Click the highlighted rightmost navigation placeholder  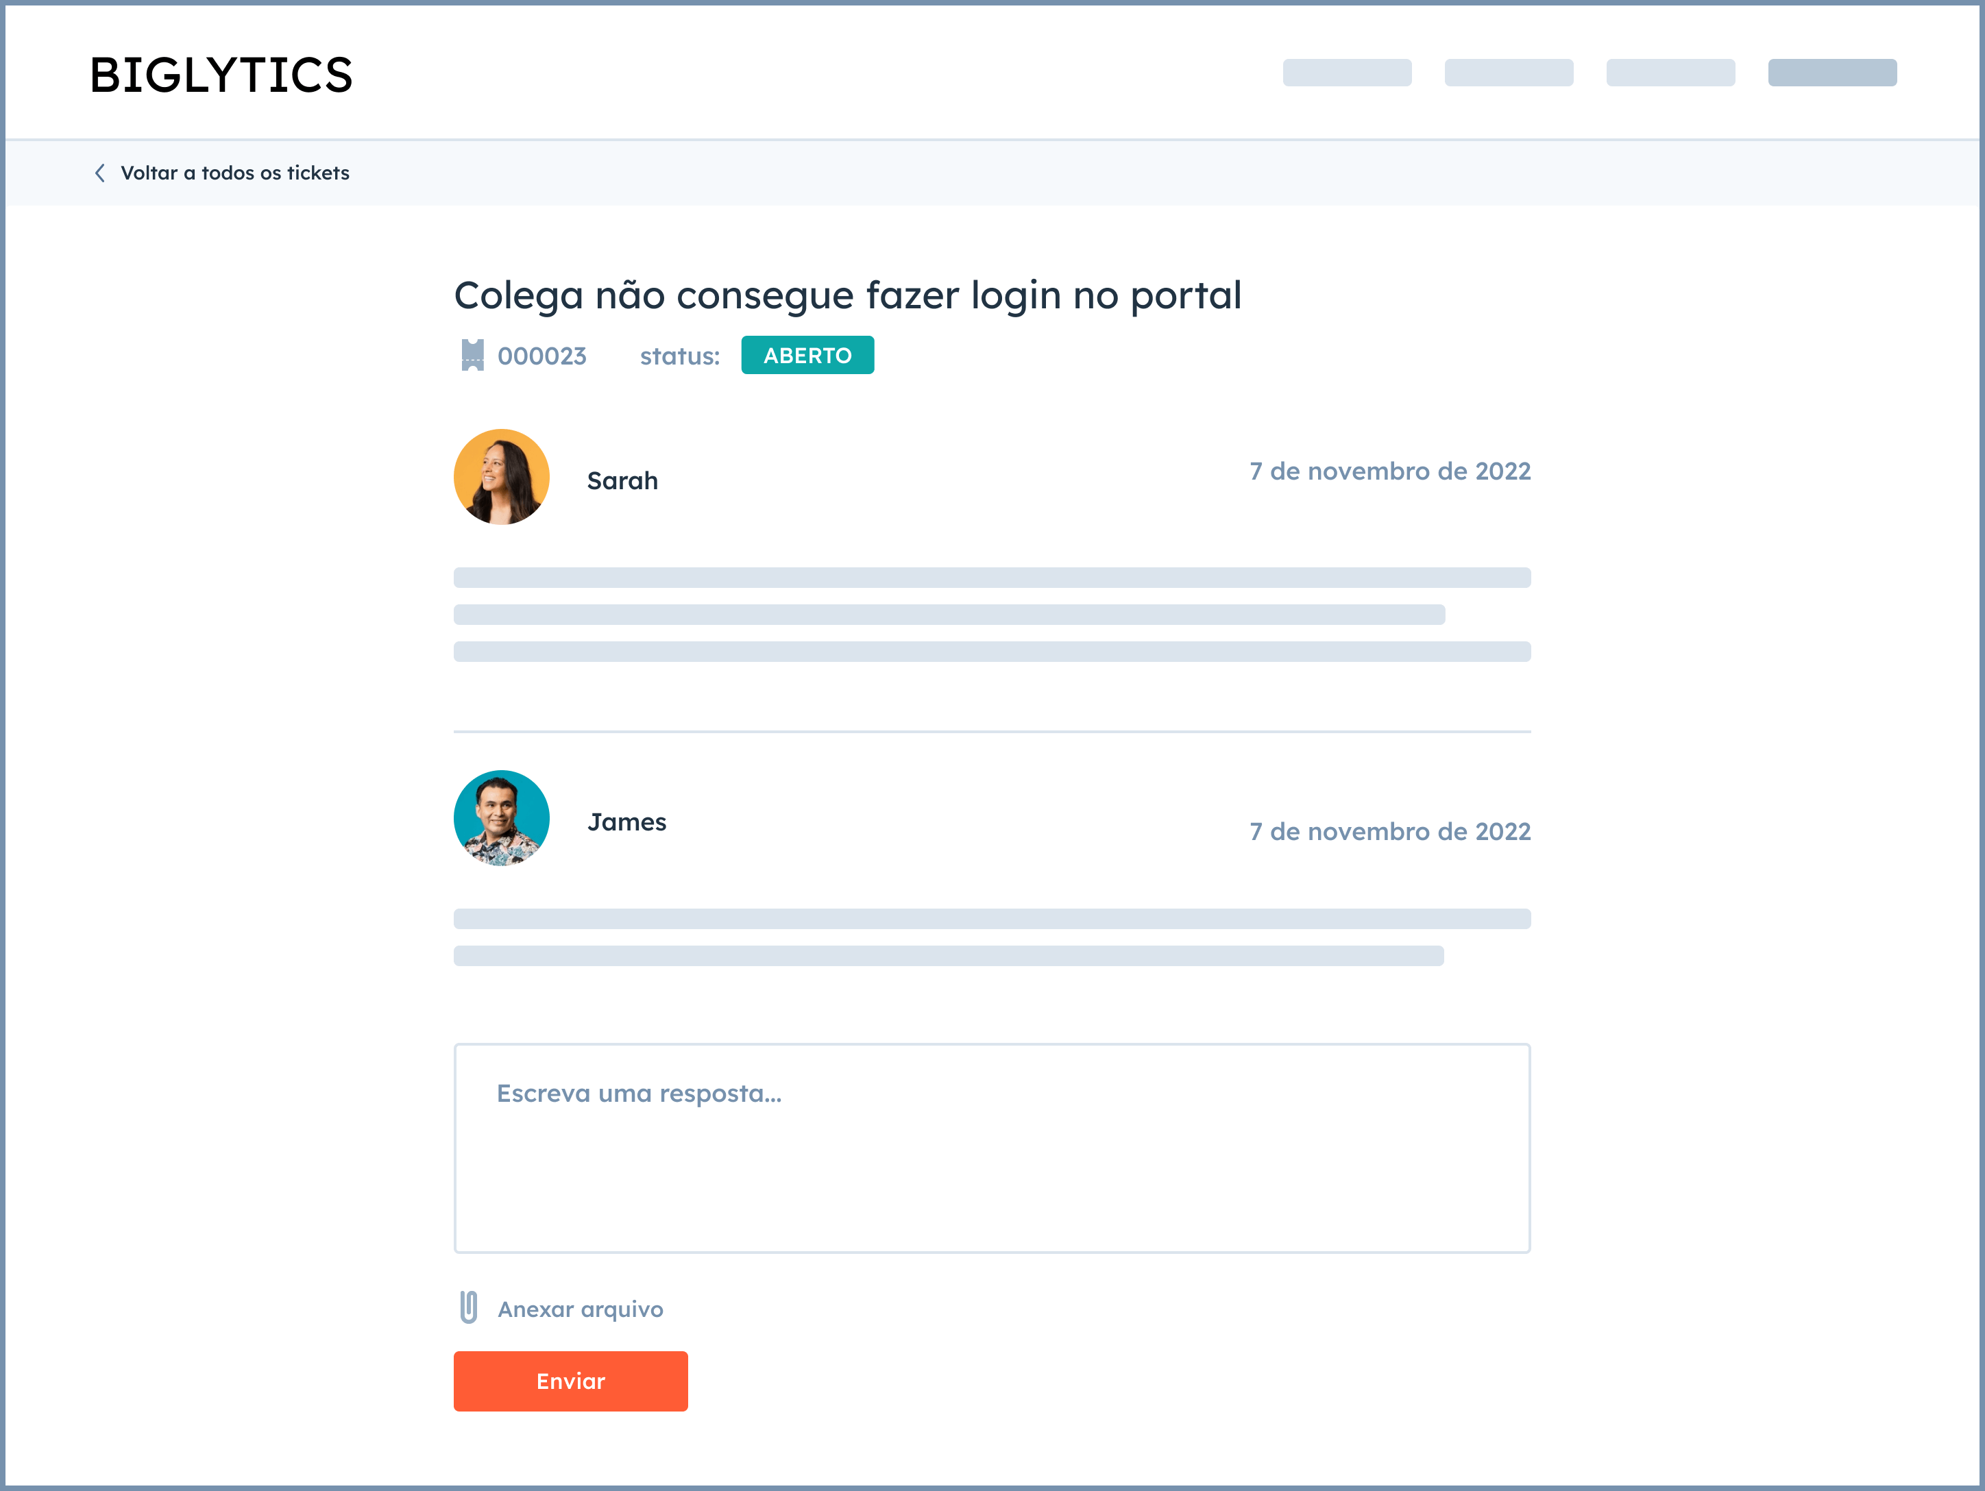pyautogui.click(x=1832, y=73)
